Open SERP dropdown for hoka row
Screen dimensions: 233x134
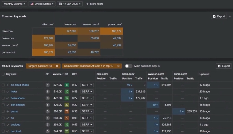point(87,91)
